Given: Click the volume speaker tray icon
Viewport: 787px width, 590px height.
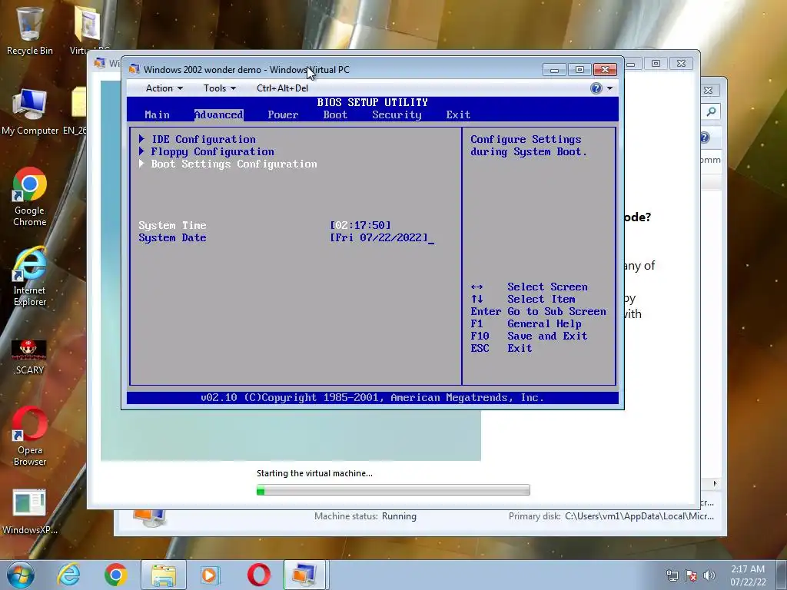Looking at the screenshot, I should click(x=709, y=575).
